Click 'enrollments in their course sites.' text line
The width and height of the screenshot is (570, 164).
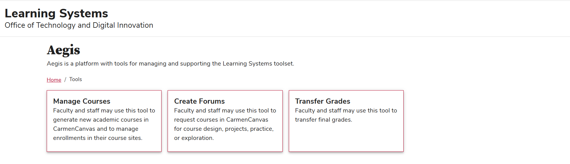[98, 138]
